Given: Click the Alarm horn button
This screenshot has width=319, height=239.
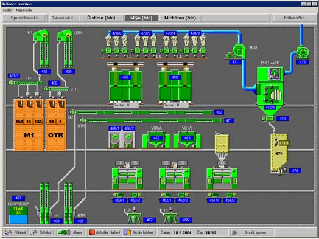Looking at the screenshot, I should click(70, 232).
